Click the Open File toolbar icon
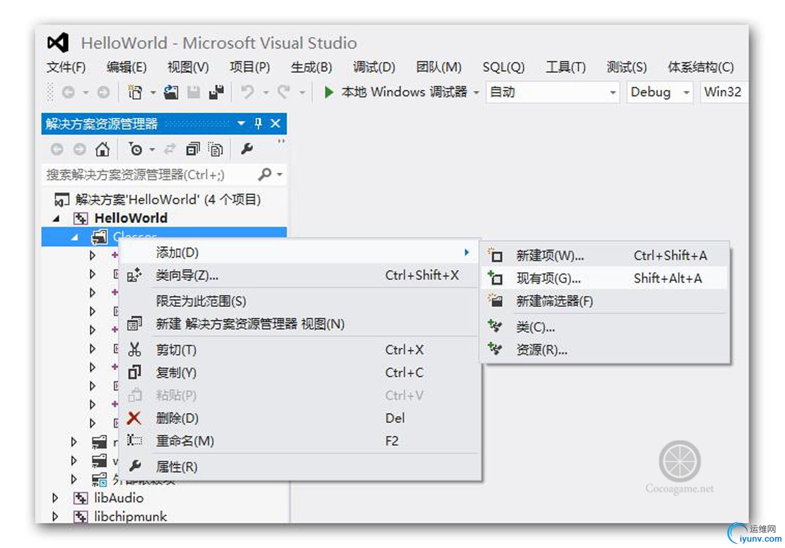 pos(171,92)
